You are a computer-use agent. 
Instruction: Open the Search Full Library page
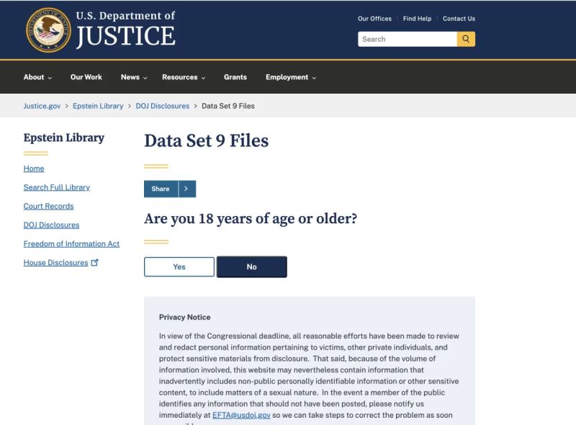[x=56, y=187]
